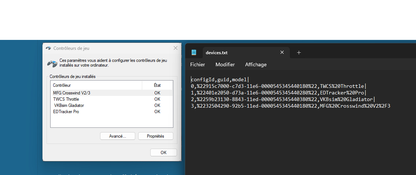Sort list by État column header
This screenshot has width=416, height=175.
(x=157, y=85)
